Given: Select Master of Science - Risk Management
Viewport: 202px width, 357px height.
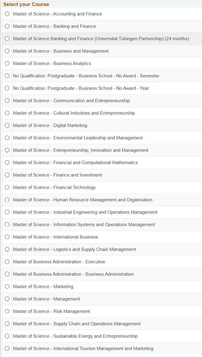Looking at the screenshot, I should (7, 311).
